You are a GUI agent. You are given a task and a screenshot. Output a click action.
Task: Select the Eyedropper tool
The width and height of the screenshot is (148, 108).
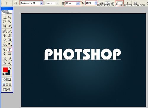(9, 59)
